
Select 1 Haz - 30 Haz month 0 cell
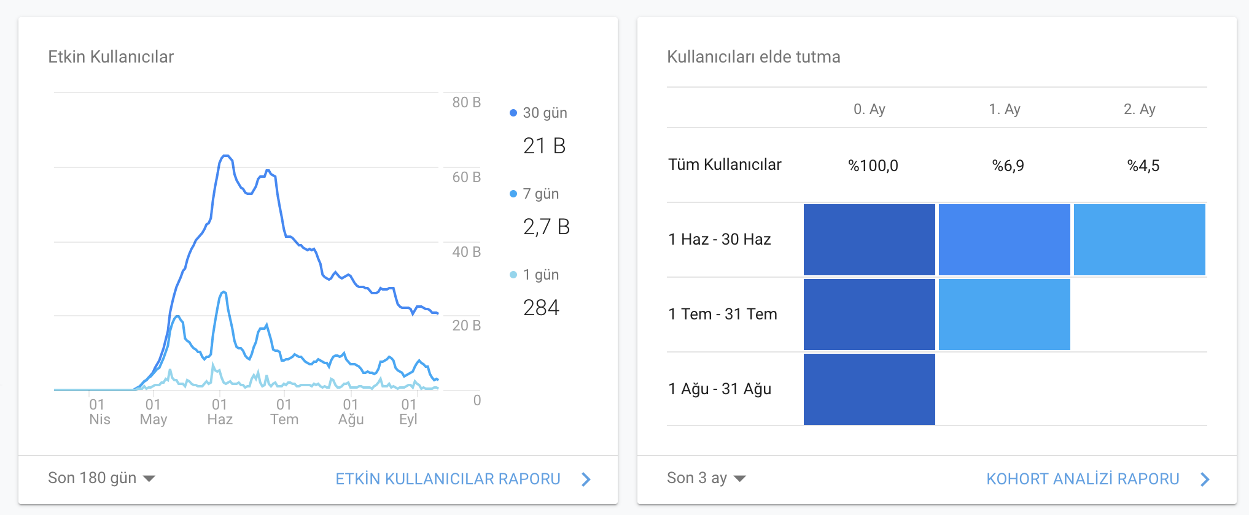coord(870,240)
